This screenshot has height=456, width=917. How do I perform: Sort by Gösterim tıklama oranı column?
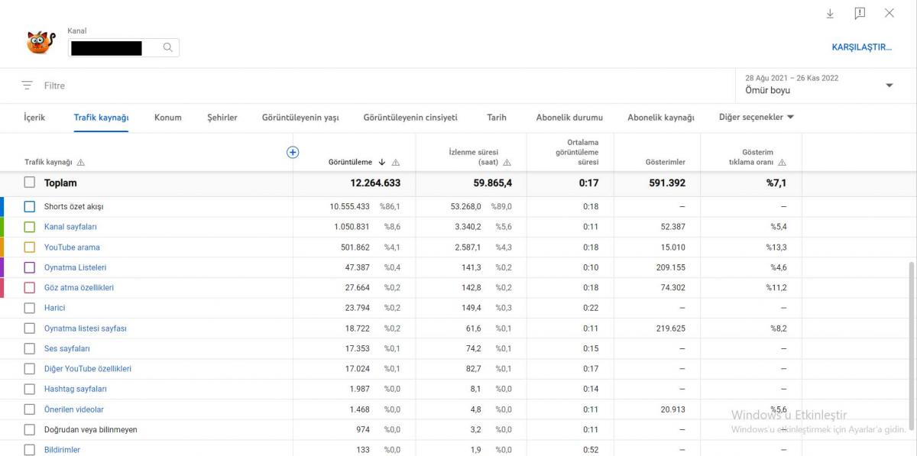point(750,157)
